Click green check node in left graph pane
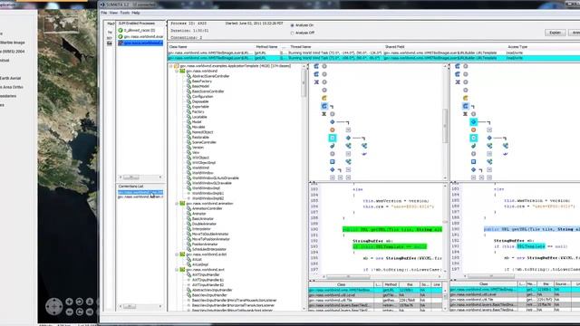Image resolution: width=580 pixels, height=326 pixels. coord(333,146)
